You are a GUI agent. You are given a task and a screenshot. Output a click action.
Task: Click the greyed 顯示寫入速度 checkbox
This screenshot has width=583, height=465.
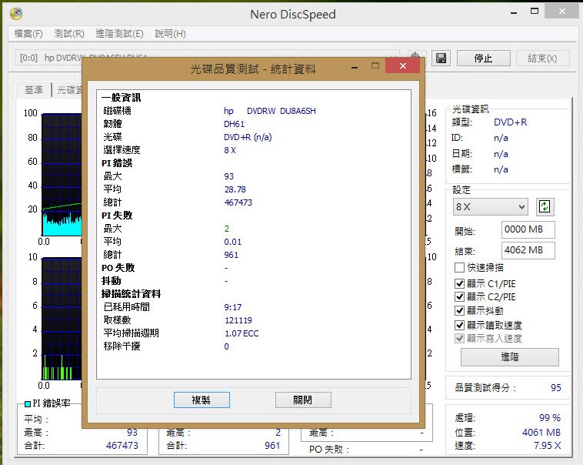coord(459,338)
